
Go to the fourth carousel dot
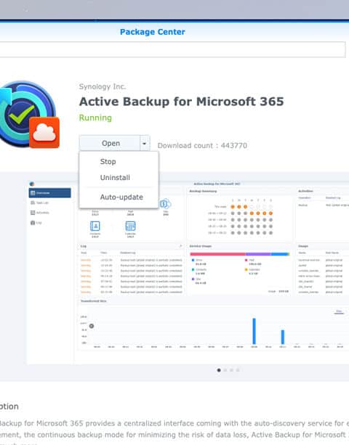238,370
